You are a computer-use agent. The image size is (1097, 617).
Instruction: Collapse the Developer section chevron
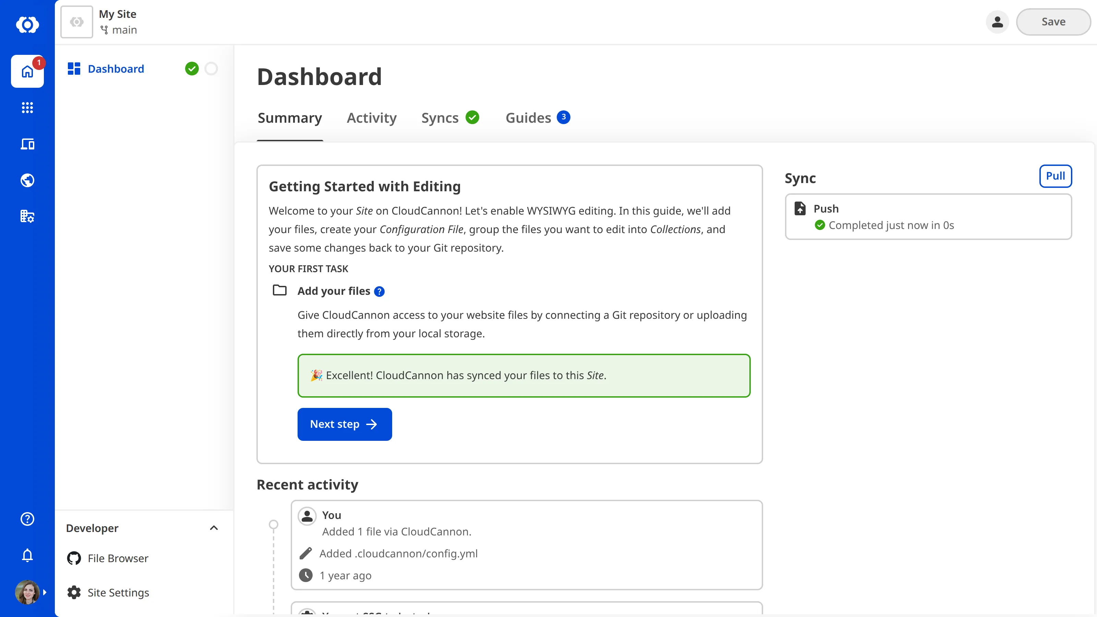pos(214,528)
